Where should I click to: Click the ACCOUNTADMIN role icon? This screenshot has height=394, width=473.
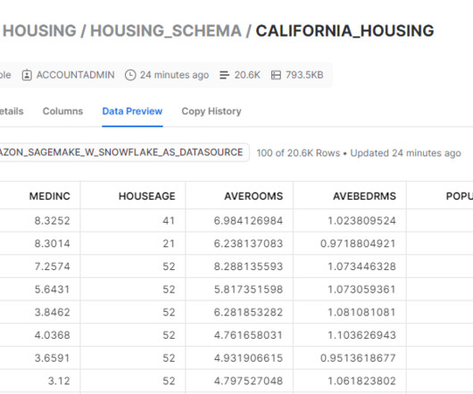point(27,75)
